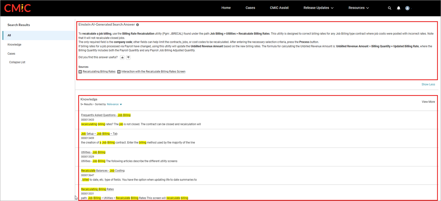
Task: Click the thumbs down icon
Action: click(x=128, y=57)
